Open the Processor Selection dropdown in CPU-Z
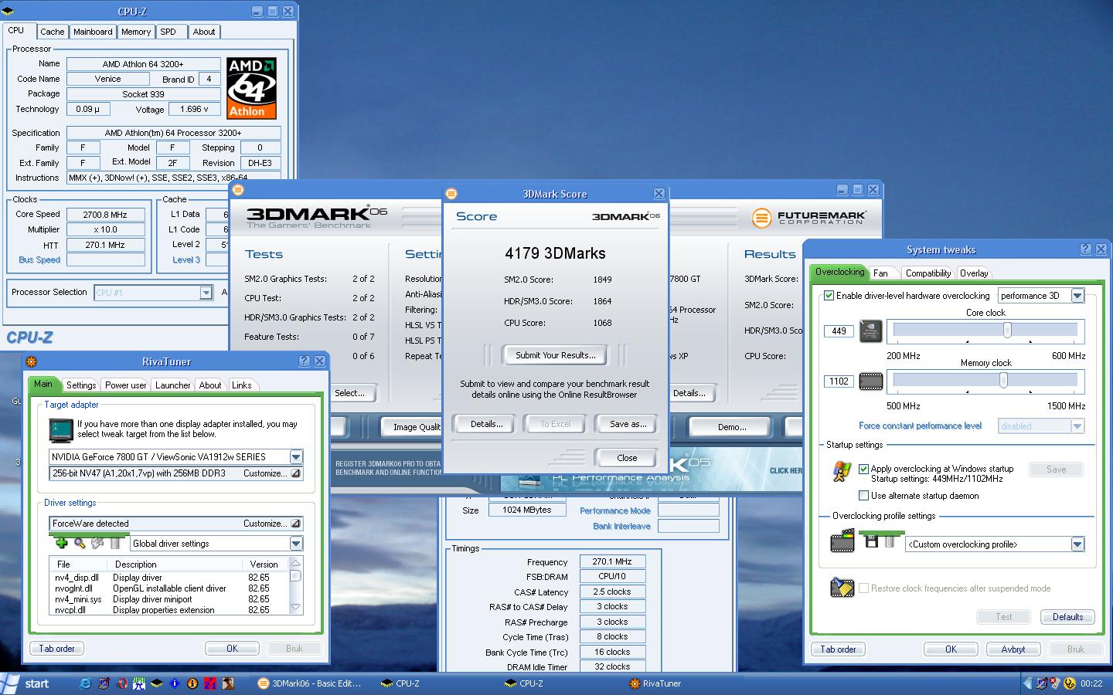 tap(206, 293)
